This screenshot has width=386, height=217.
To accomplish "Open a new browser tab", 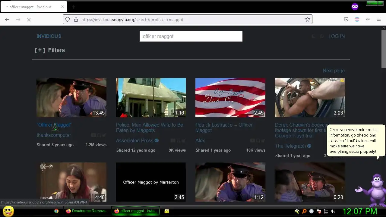I will [x=74, y=7].
